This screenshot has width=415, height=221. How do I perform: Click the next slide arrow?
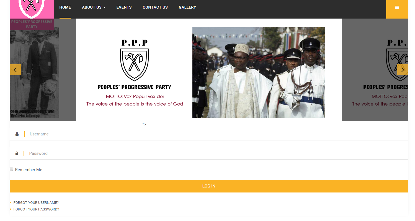pos(403,70)
